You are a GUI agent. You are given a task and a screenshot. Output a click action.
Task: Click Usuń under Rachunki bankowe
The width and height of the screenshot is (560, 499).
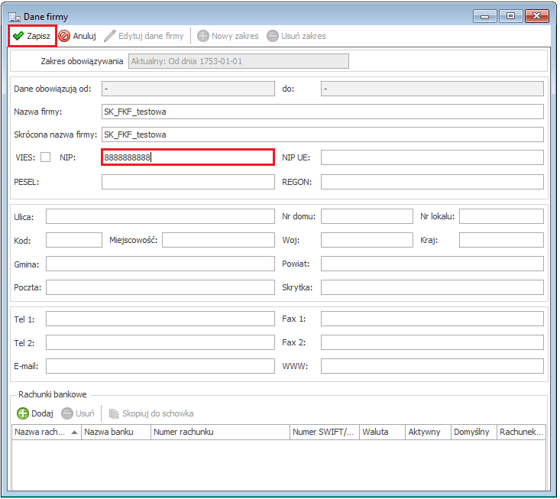78,413
